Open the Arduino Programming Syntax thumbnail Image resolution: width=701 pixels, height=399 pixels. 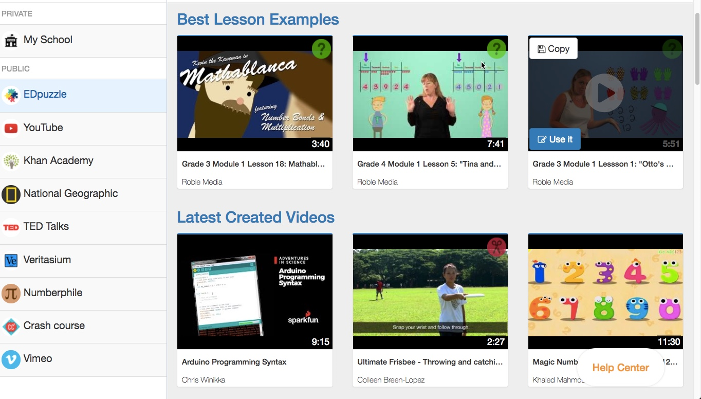(254, 291)
